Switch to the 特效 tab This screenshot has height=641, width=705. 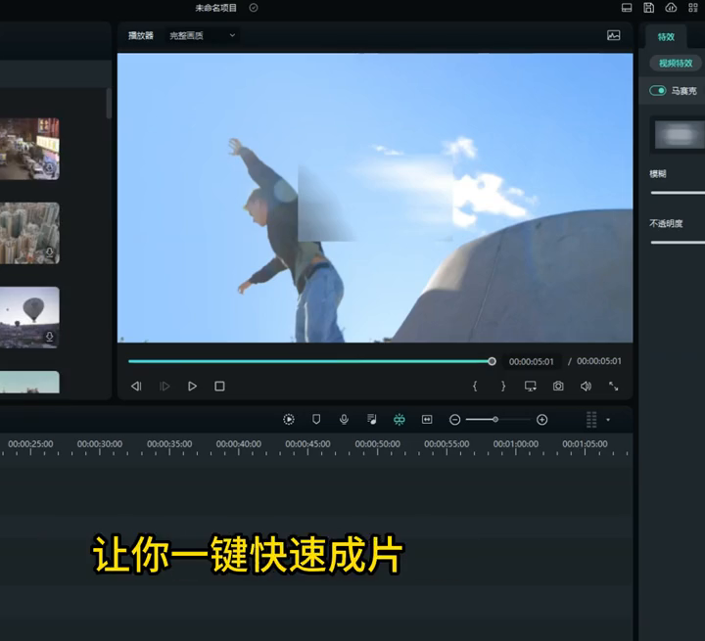click(666, 36)
